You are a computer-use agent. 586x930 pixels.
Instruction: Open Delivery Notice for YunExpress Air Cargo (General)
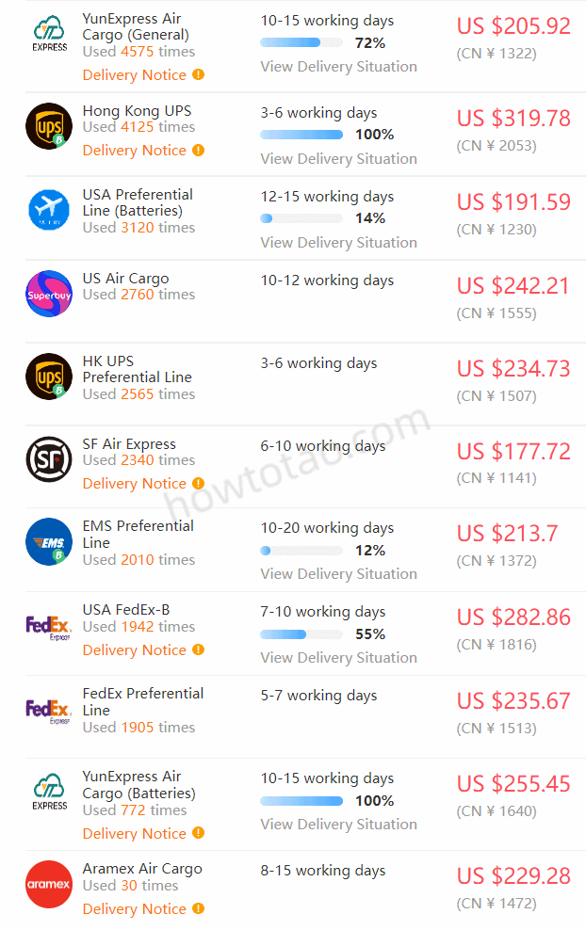tap(134, 75)
